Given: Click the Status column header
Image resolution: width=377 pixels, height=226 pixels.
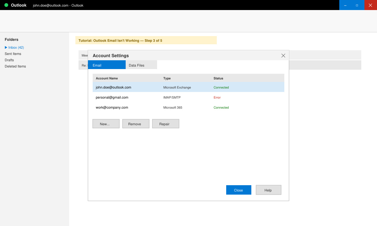Looking at the screenshot, I should [x=218, y=78].
